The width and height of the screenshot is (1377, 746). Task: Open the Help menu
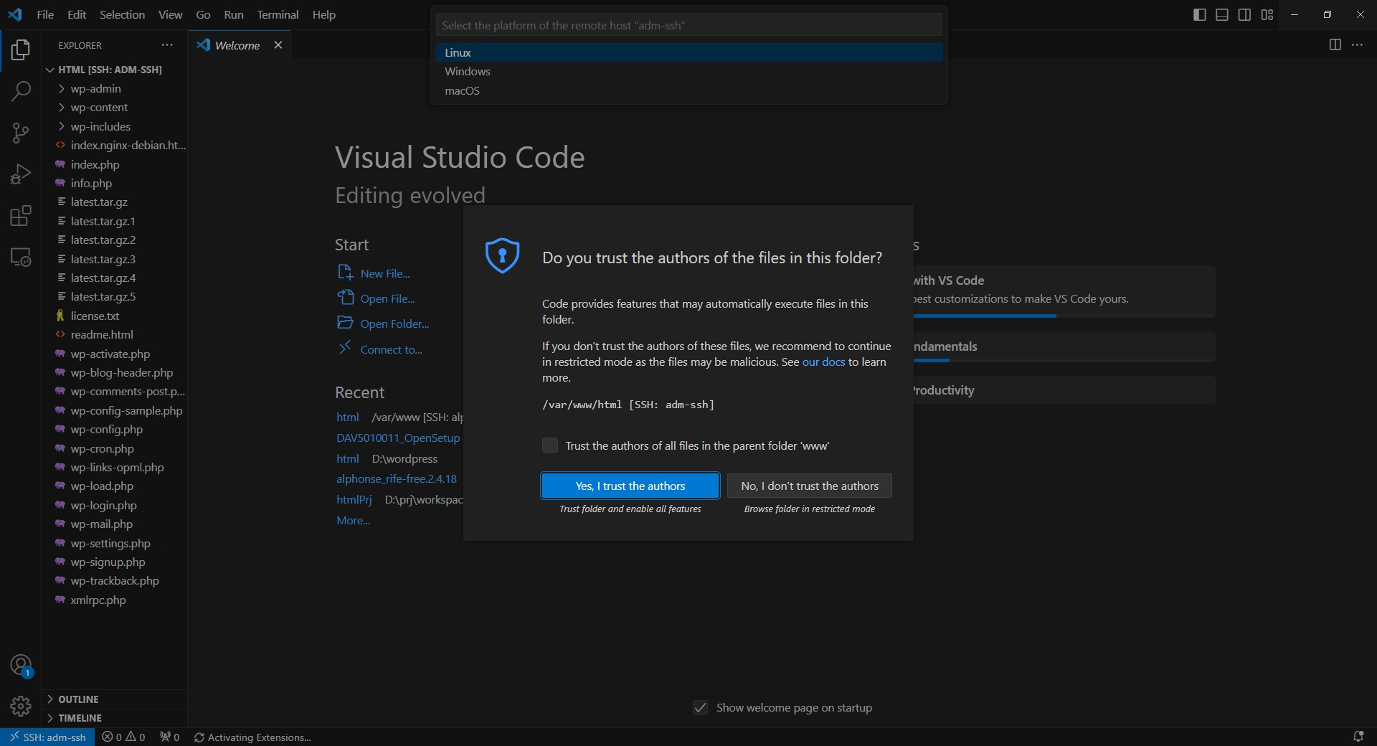324,14
